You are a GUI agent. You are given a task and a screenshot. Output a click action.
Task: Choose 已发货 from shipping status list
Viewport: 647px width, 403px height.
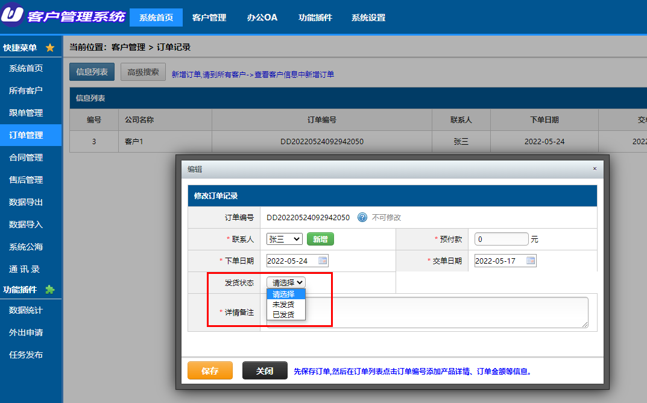click(x=286, y=315)
